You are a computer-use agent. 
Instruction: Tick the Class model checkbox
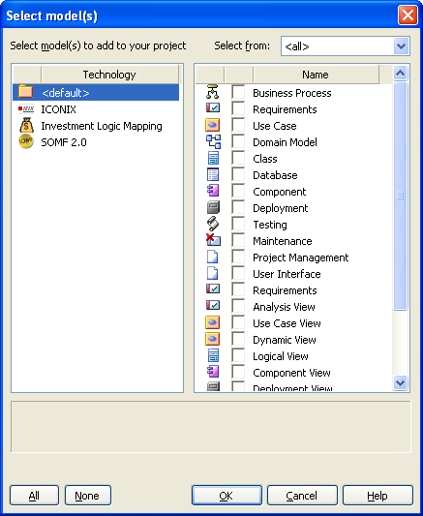point(238,158)
